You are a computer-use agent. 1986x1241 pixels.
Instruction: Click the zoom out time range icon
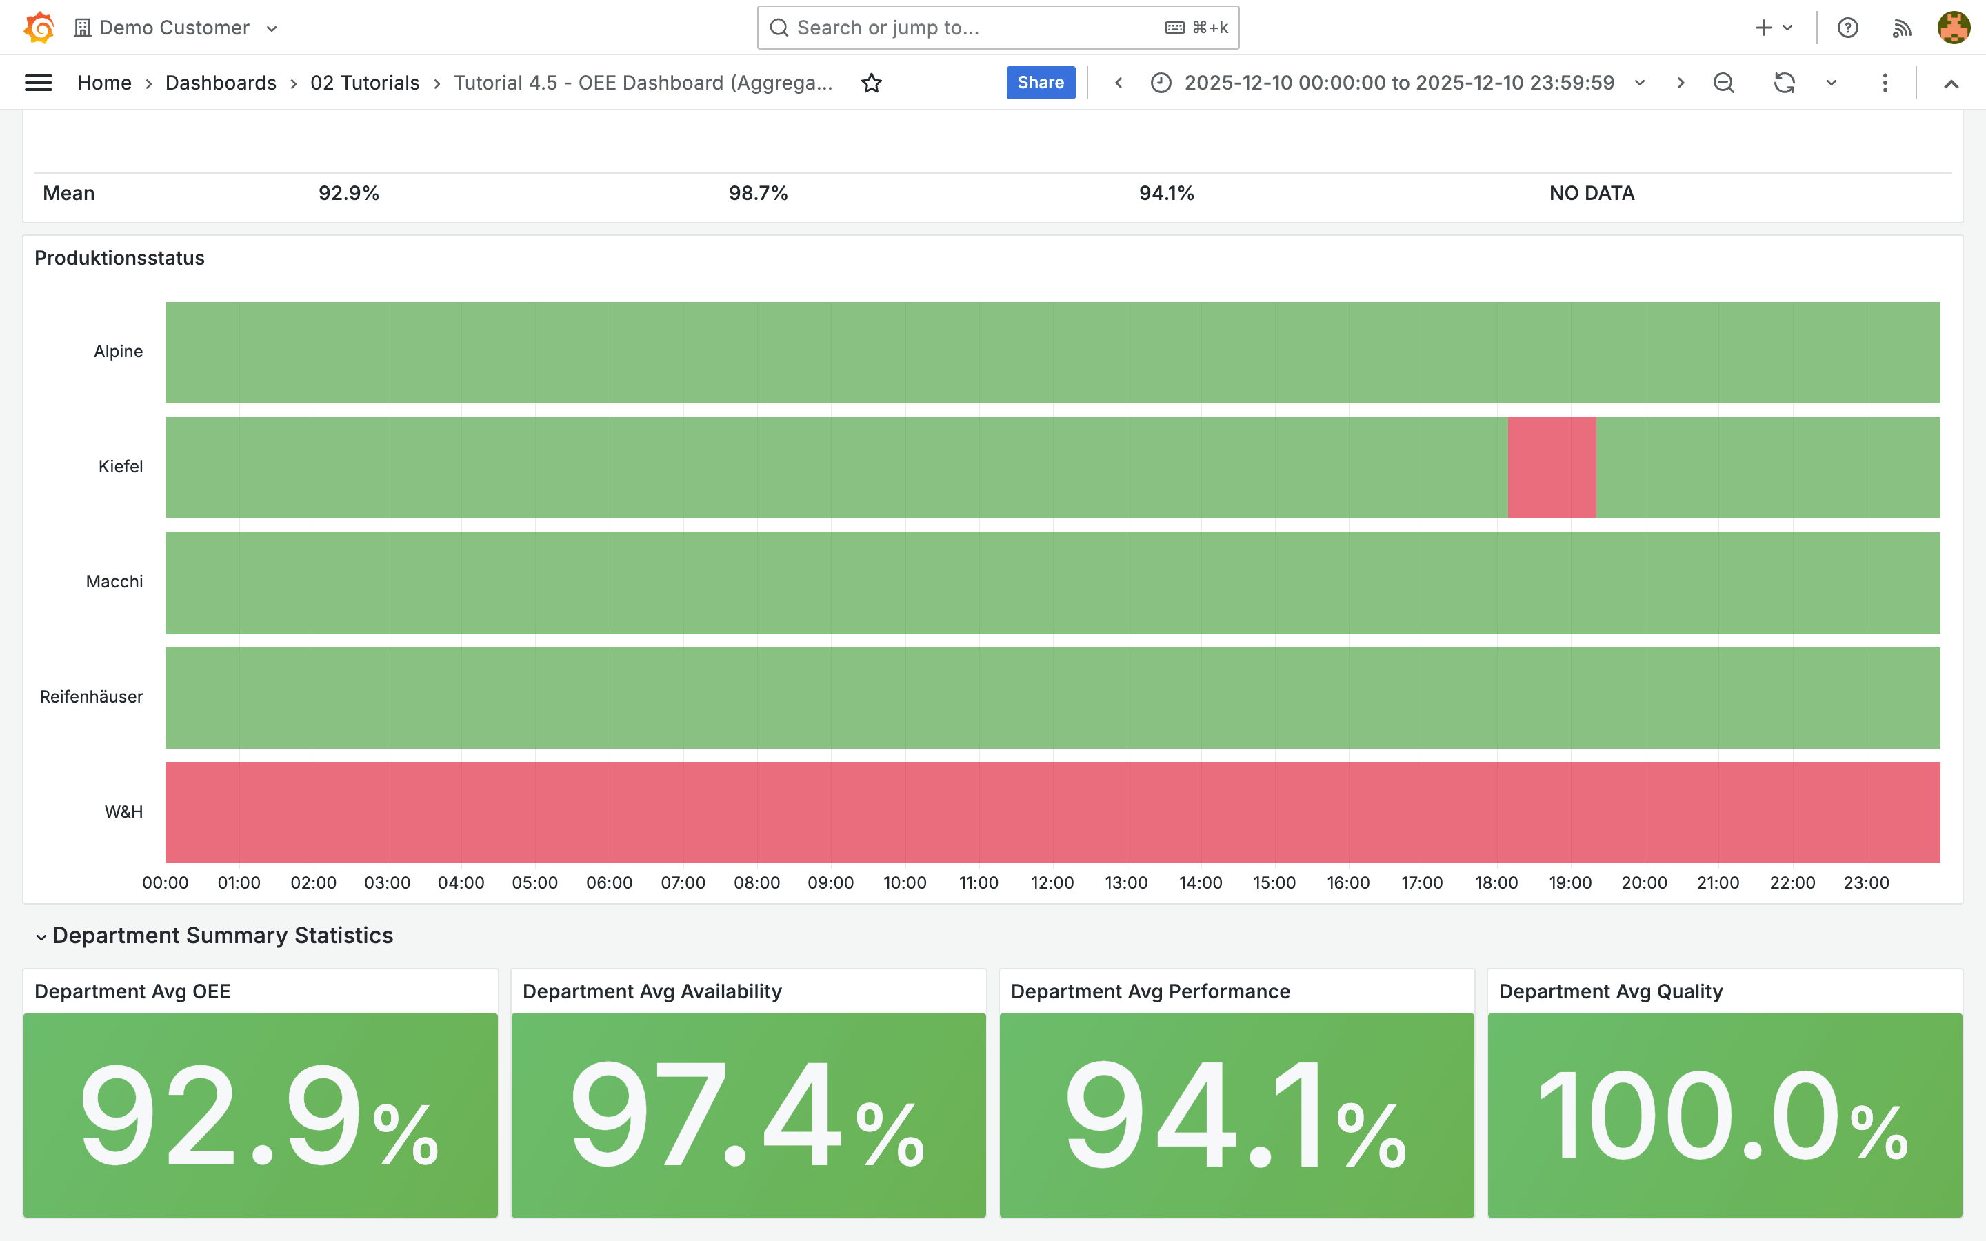(1723, 83)
